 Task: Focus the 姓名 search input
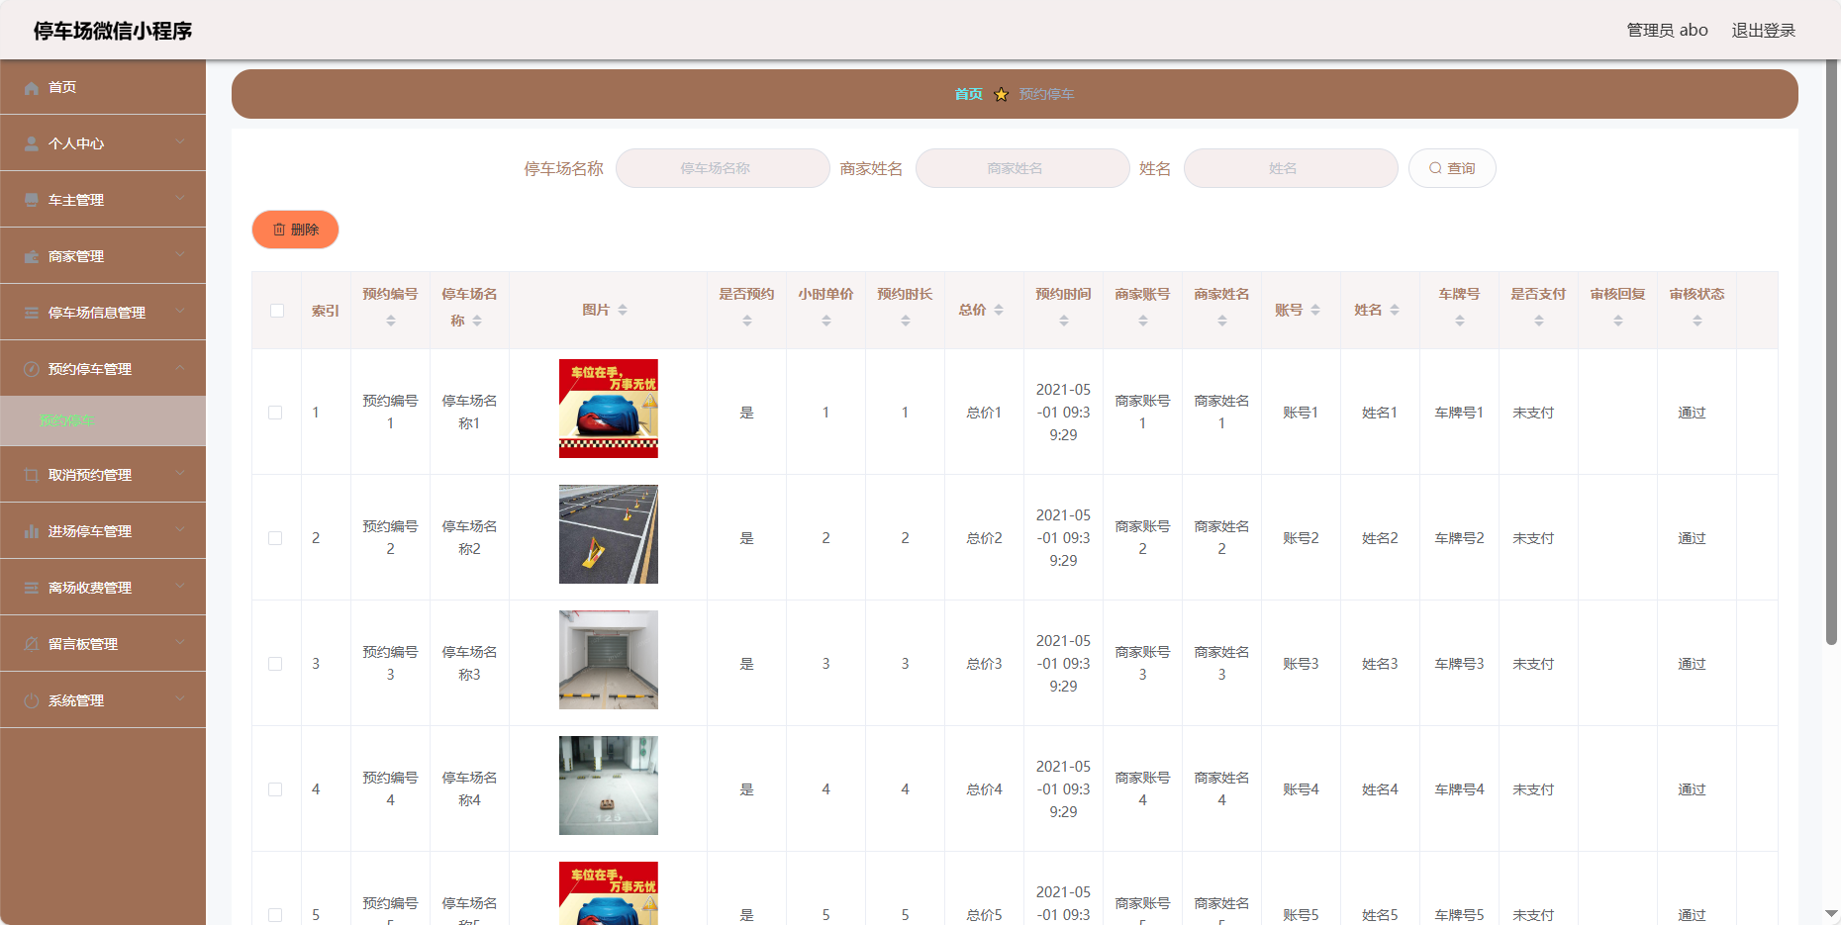point(1291,168)
